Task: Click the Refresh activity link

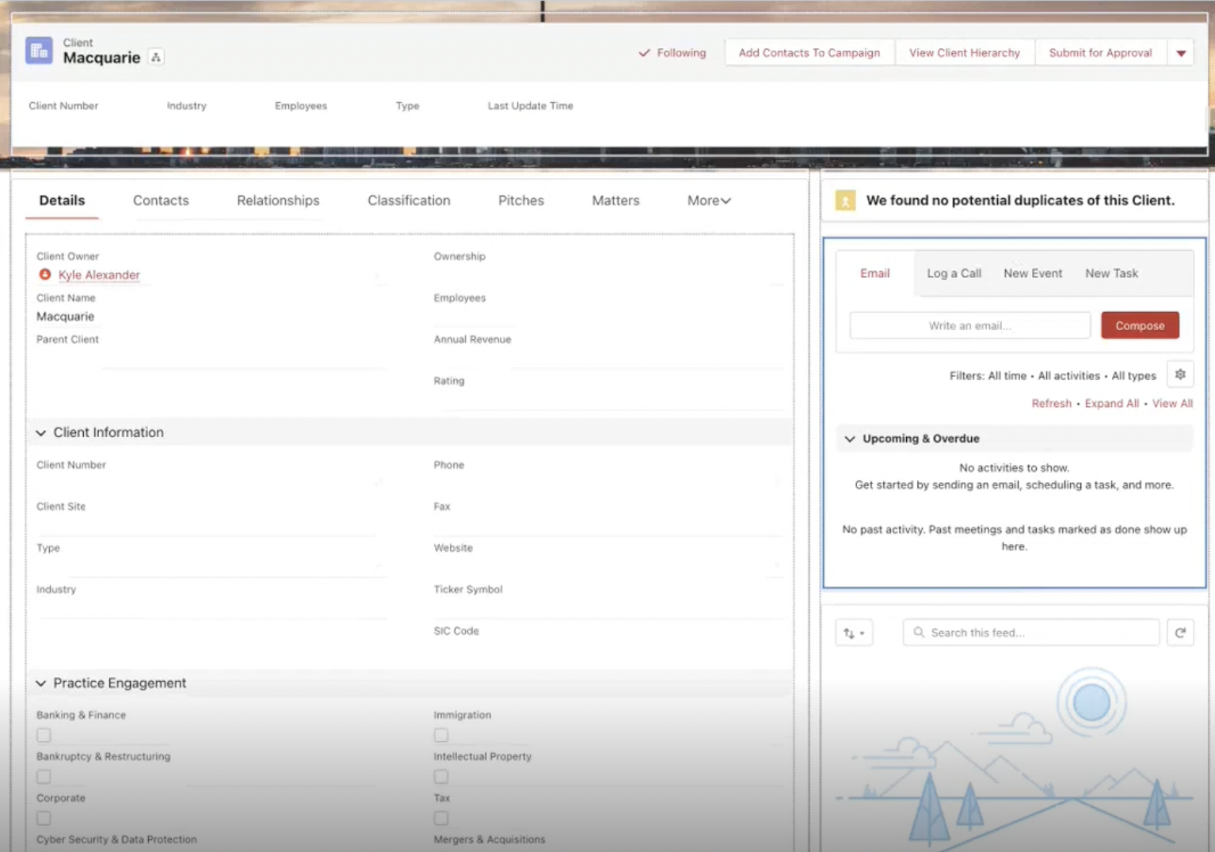Action: (x=1051, y=404)
